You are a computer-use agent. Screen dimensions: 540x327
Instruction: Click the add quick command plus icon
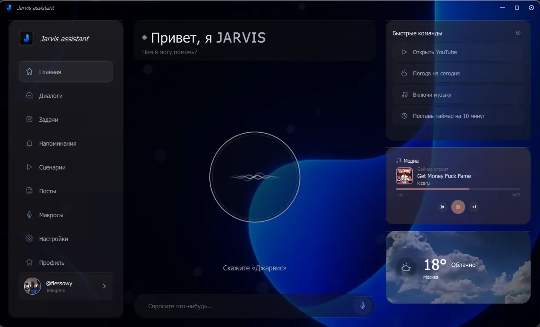pos(518,33)
